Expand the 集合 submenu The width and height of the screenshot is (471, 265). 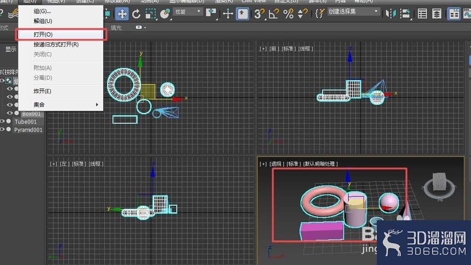click(x=61, y=104)
